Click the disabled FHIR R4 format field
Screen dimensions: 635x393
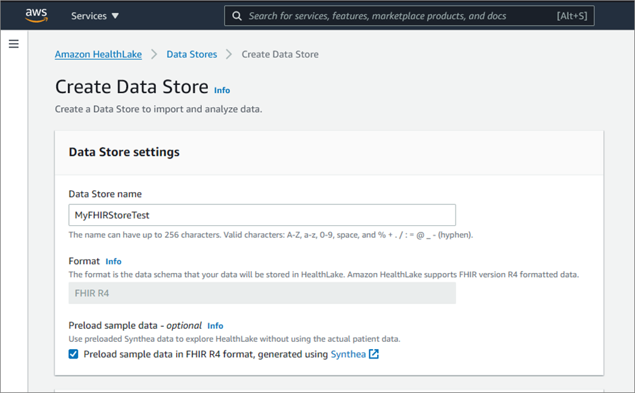[262, 293]
